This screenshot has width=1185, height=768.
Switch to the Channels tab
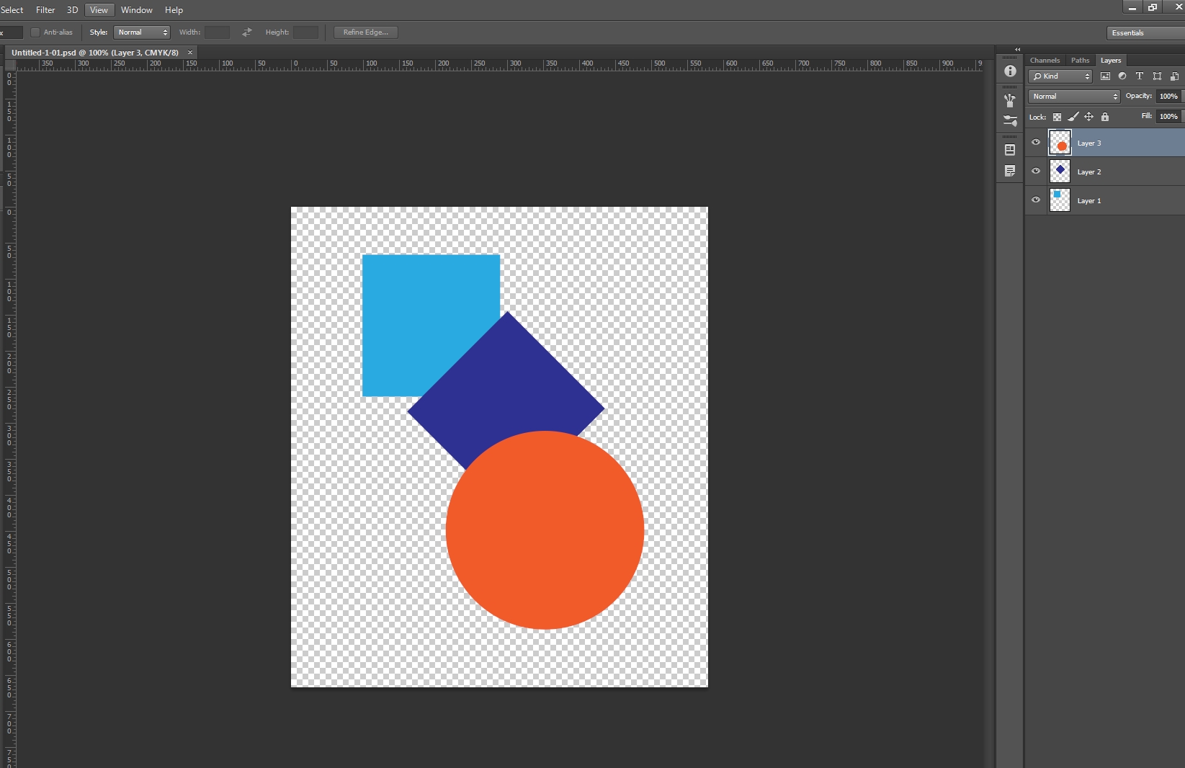(x=1045, y=61)
